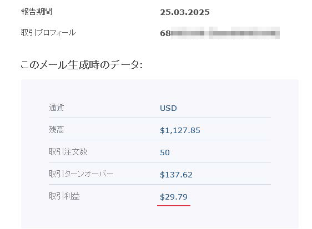
Task: Select the 取引注文数 label
Action: click(68, 152)
